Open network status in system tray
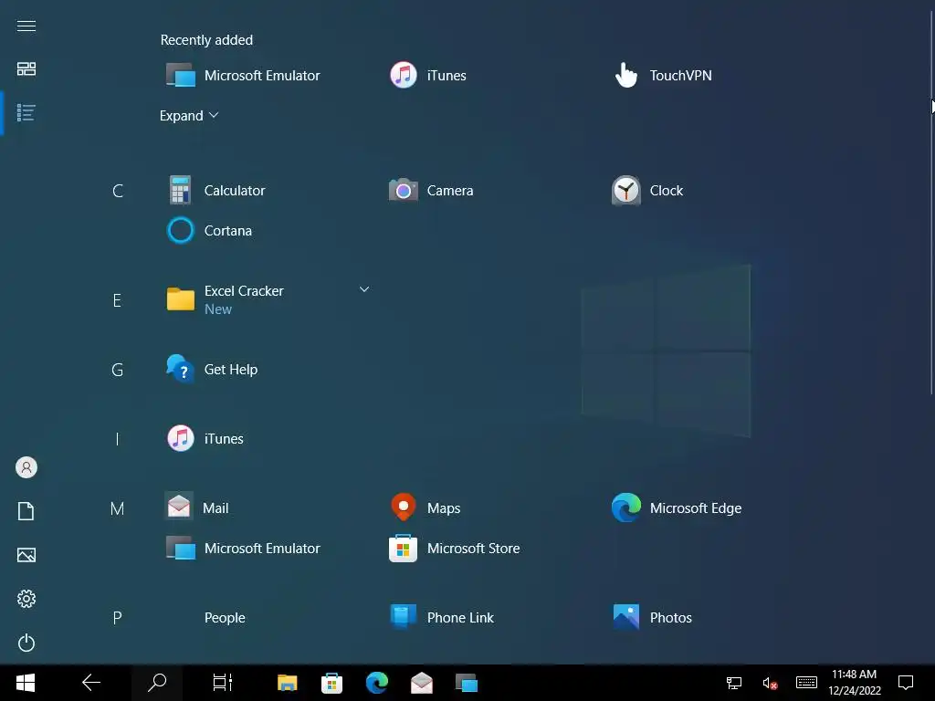 [x=733, y=683]
